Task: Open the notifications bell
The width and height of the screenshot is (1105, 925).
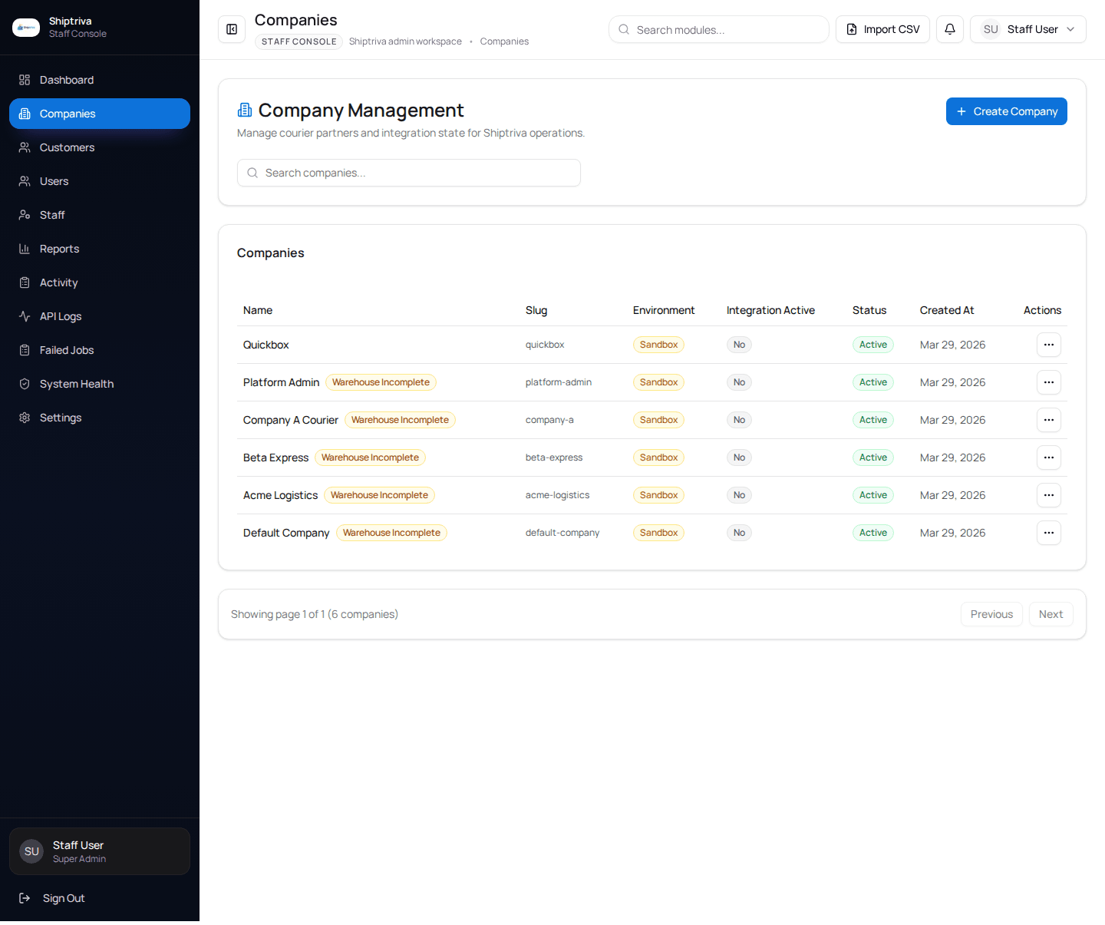Action: pyautogui.click(x=949, y=29)
